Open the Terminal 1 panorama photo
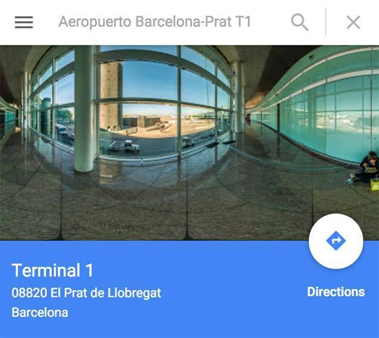 click(x=189, y=142)
